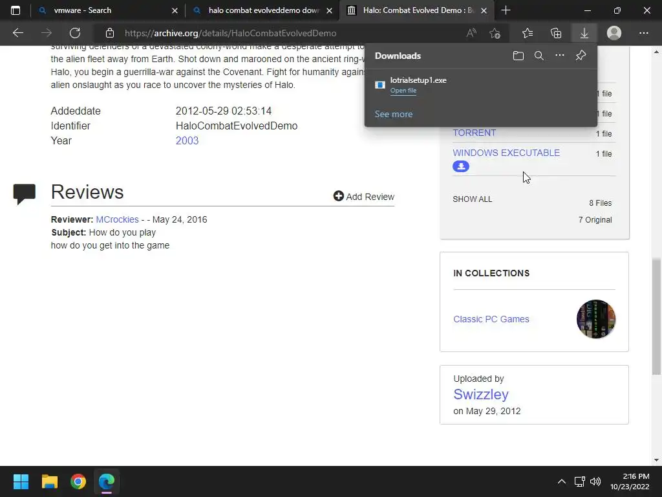The width and height of the screenshot is (662, 497).
Task: Open Google Chrome from taskbar
Action: [x=78, y=481]
